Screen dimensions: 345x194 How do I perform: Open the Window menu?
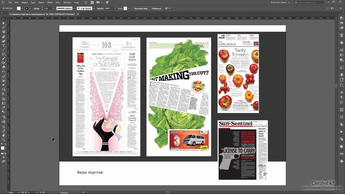[x=67, y=2]
